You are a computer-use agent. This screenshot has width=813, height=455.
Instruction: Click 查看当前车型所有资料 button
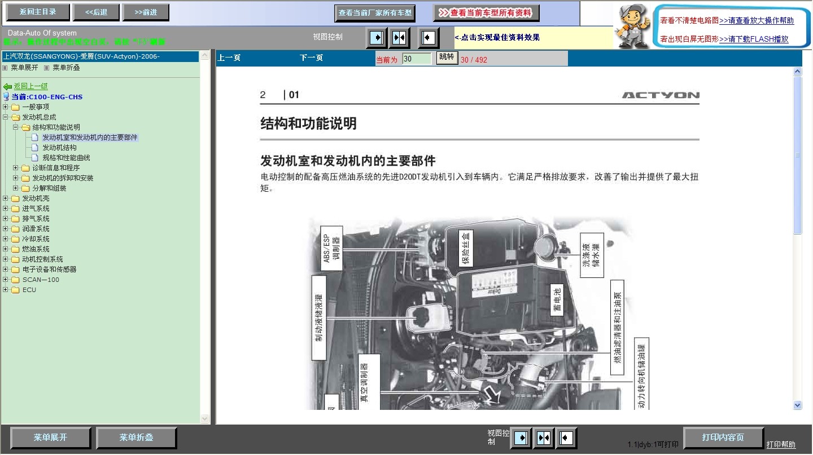point(486,12)
